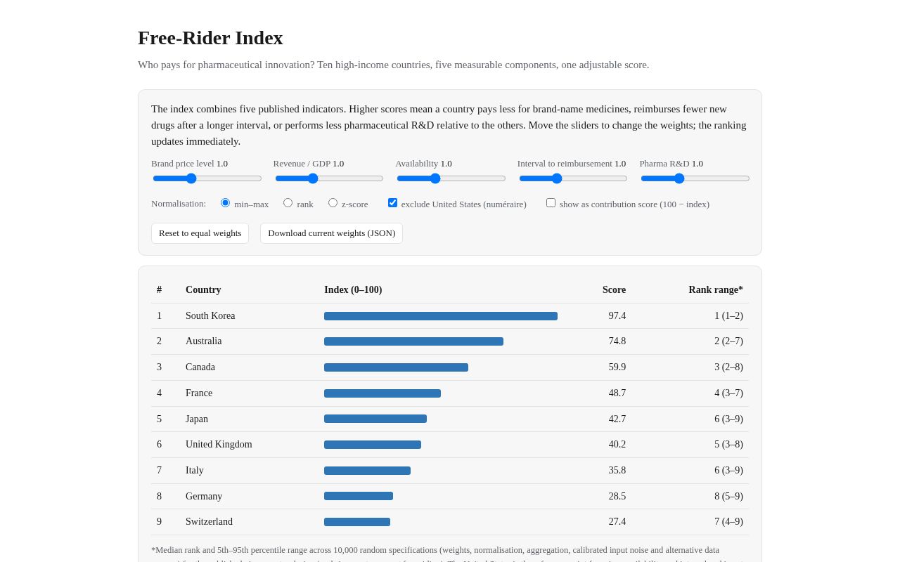Click France's score 48.7
Viewport: 900px width, 562px height.
point(617,393)
